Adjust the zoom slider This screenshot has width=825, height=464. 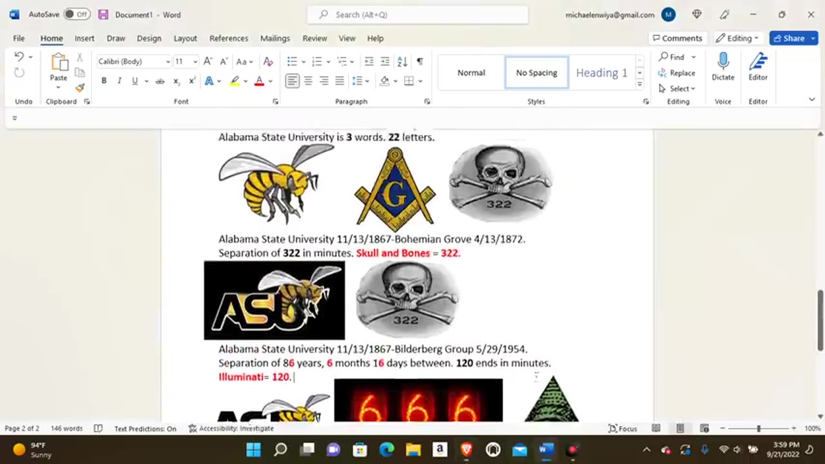(x=759, y=429)
